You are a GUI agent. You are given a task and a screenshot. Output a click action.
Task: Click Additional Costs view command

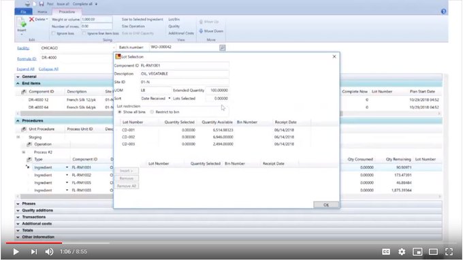[x=181, y=33]
